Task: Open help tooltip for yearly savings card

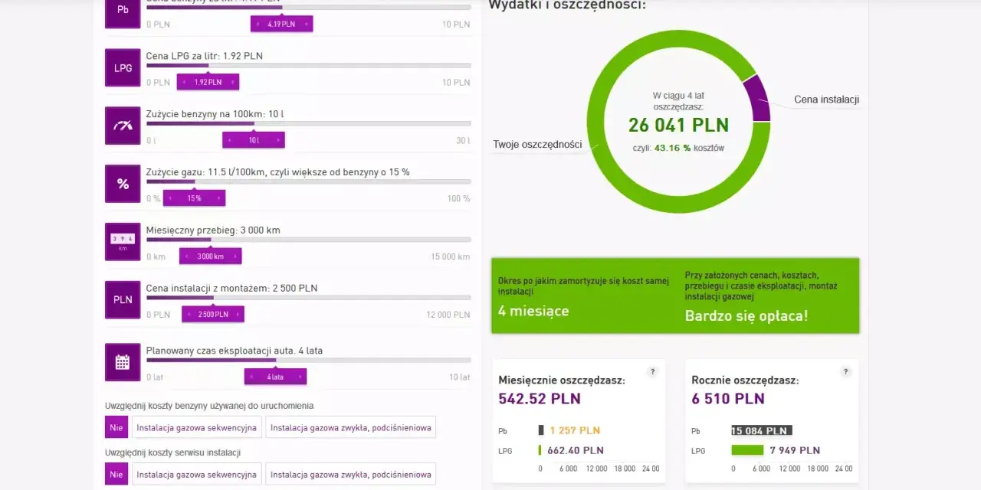Action: point(845,372)
